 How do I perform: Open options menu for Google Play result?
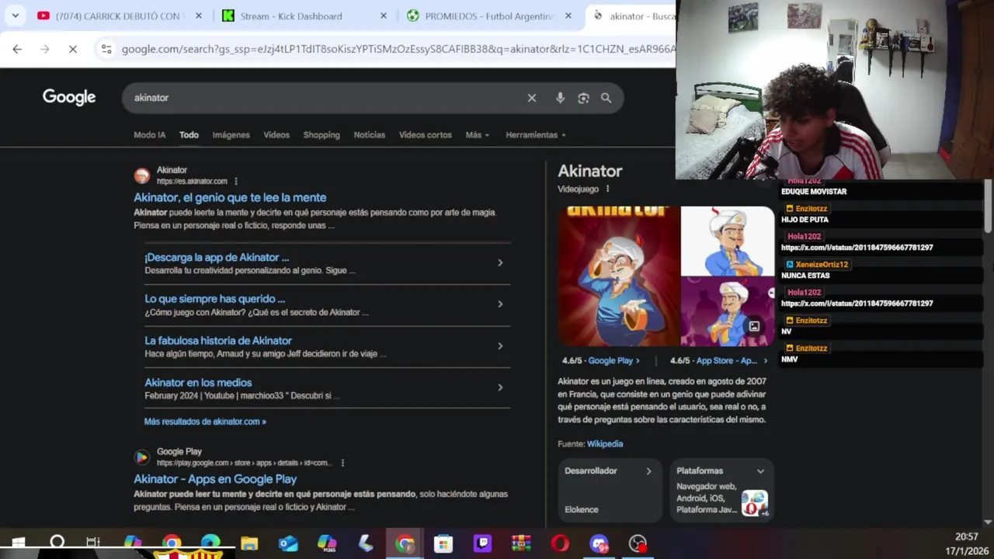[x=342, y=463]
